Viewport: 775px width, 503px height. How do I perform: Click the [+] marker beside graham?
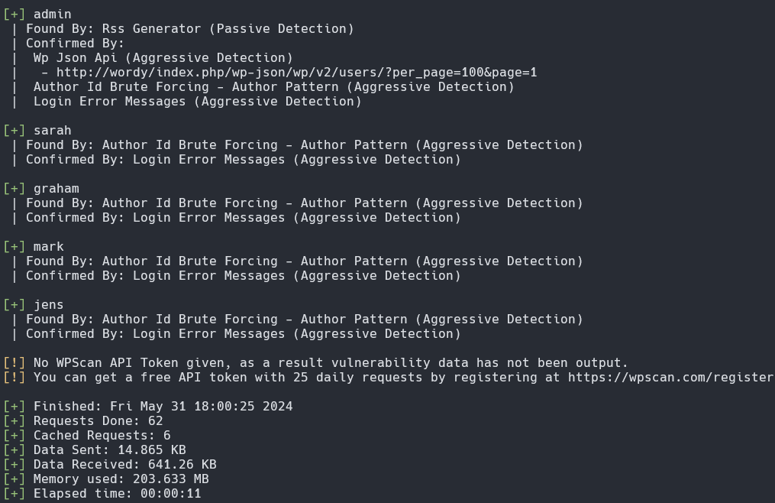(x=15, y=189)
